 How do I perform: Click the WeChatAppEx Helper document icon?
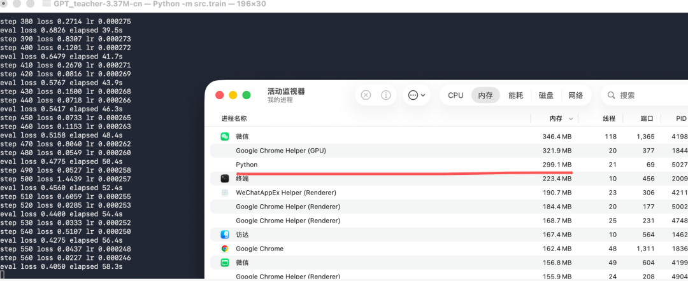[x=225, y=193]
